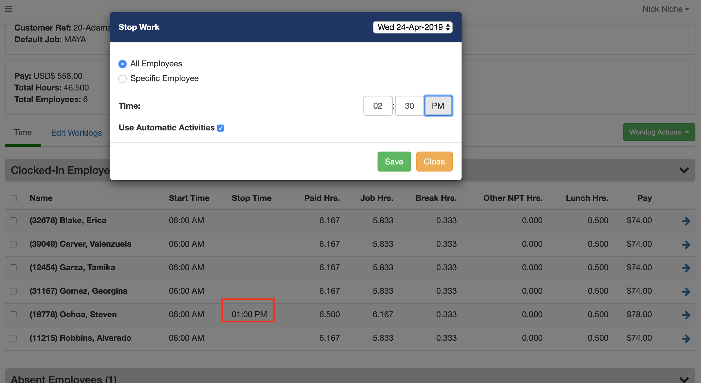Tick the select-all checkbox in table header
The width and height of the screenshot is (701, 383).
click(x=13, y=199)
